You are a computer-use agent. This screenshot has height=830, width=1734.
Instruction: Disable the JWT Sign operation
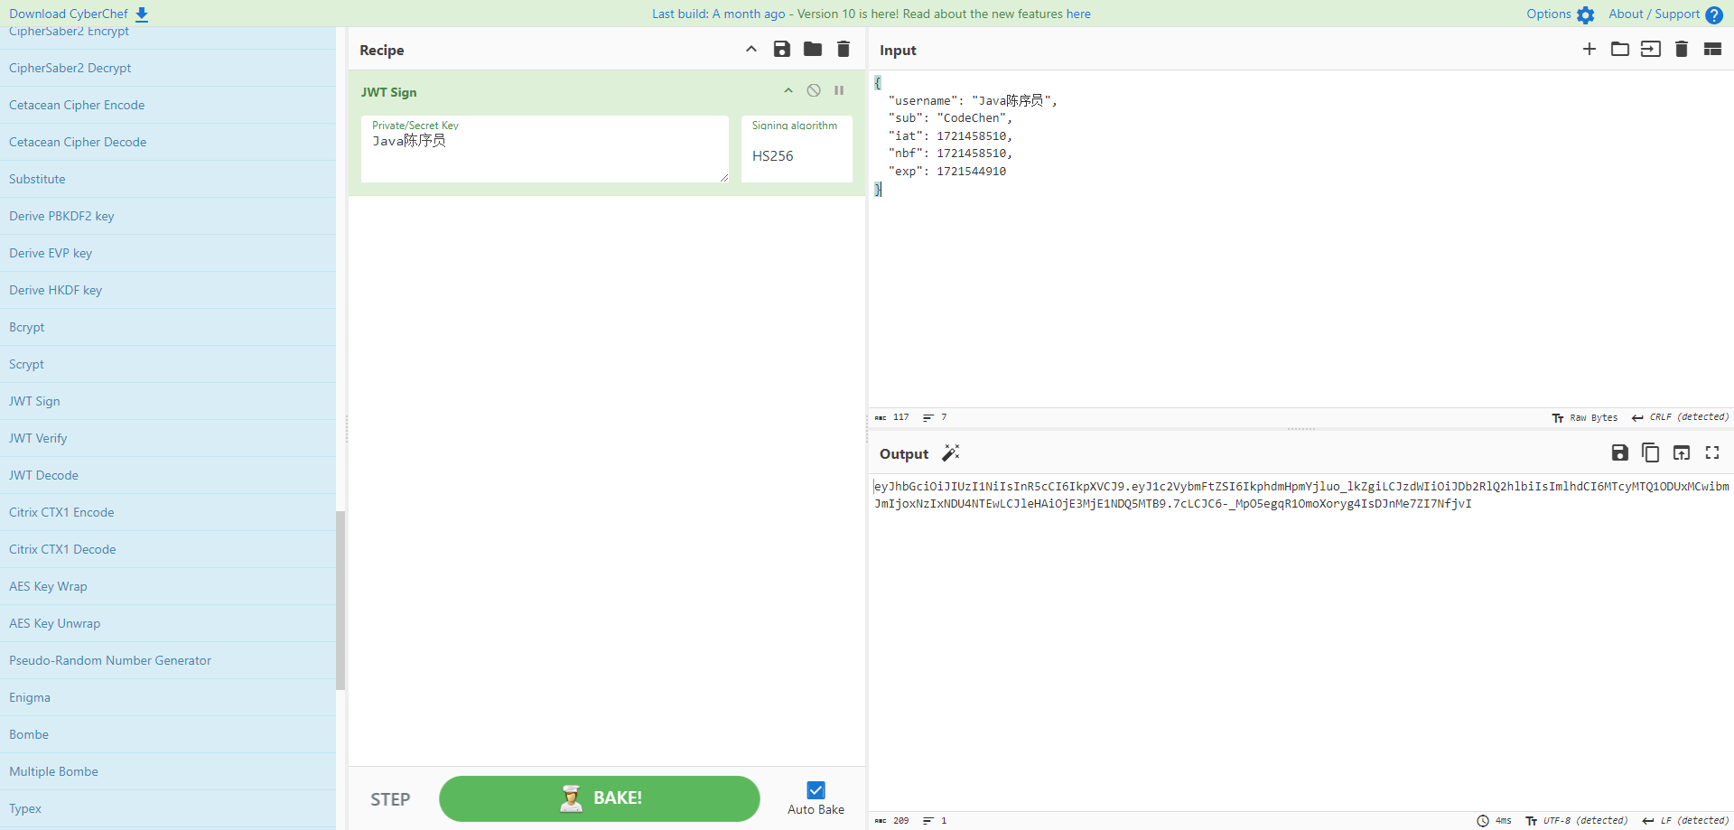814,91
